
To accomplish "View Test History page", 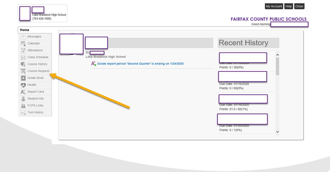I will pyautogui.click(x=35, y=112).
